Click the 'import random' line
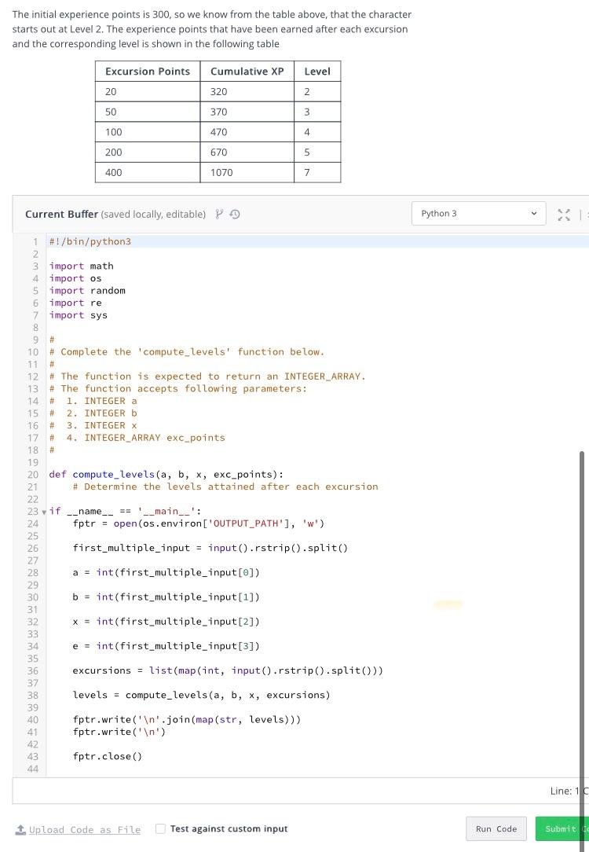The width and height of the screenshot is (589, 852). (87, 291)
